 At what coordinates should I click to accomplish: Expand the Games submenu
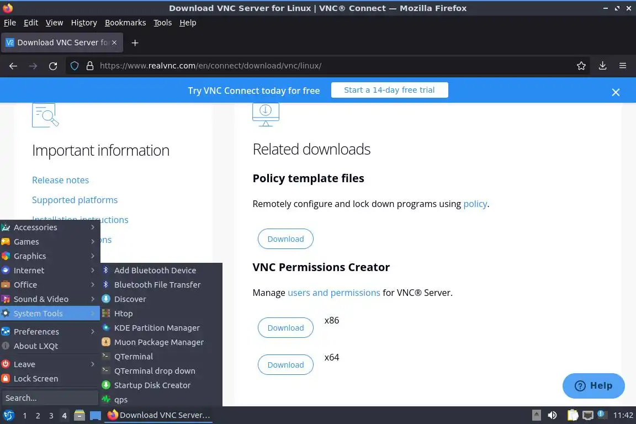coord(50,241)
